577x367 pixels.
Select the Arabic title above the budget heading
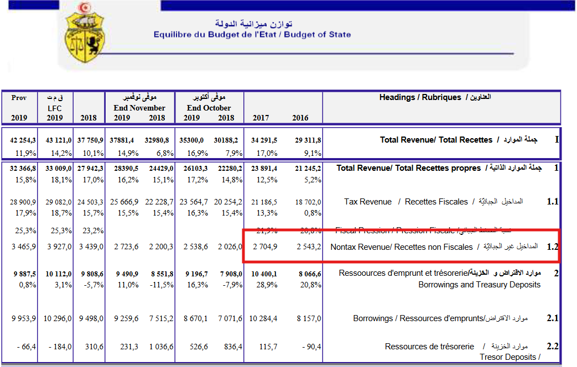click(253, 23)
